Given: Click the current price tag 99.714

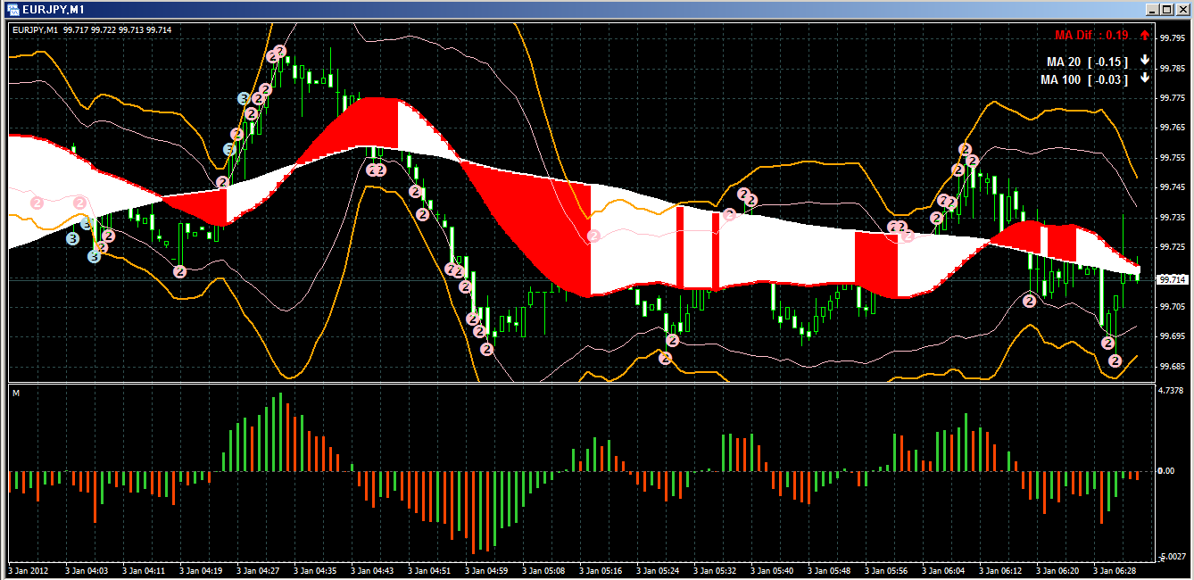Looking at the screenshot, I should 1171,279.
